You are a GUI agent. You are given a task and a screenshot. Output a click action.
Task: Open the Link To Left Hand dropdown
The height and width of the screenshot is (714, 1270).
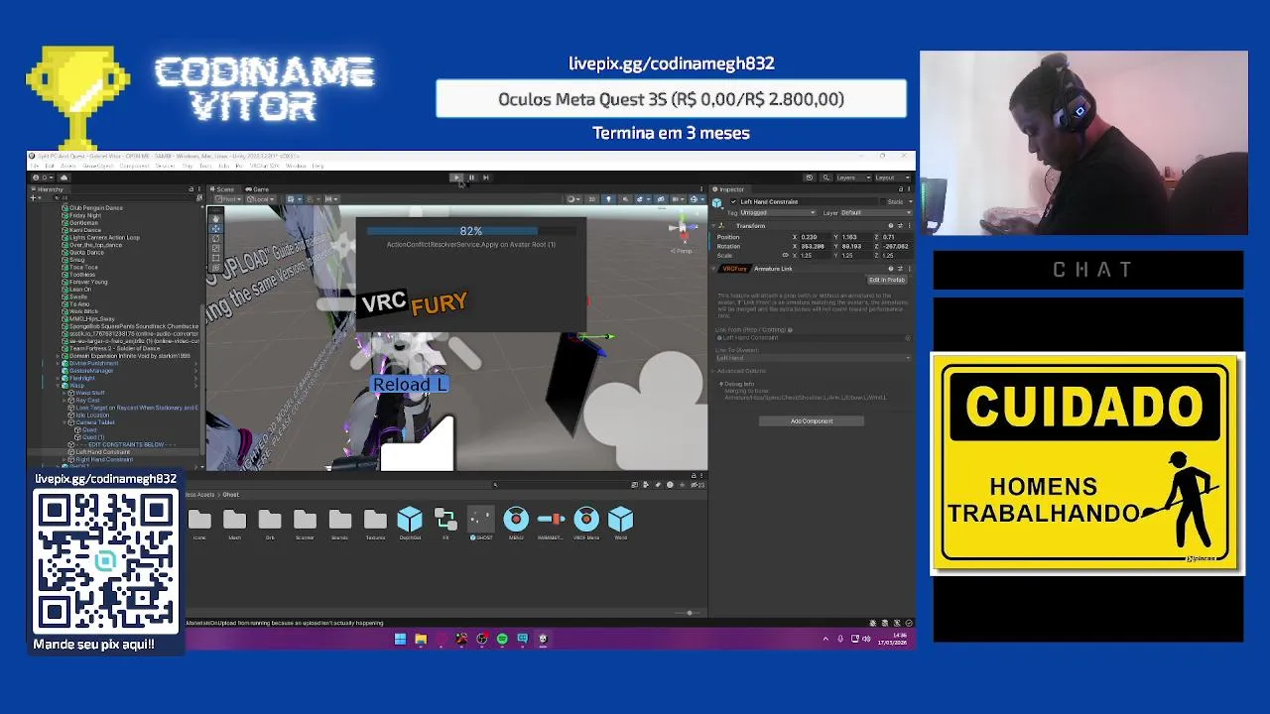tap(814, 358)
